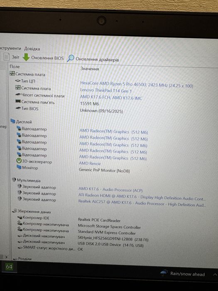Click the Звіт toolbar label
The width and height of the screenshot is (218, 291).
tap(16, 57)
